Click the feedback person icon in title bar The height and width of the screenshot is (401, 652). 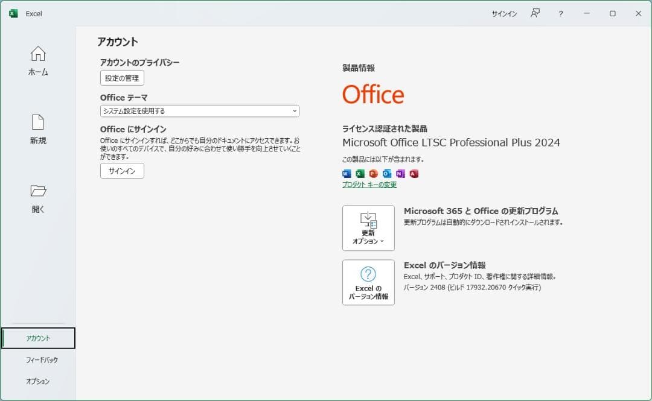[535, 13]
